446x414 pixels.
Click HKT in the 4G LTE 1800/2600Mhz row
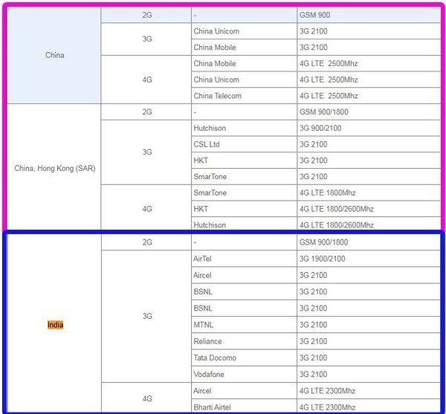coord(244,209)
